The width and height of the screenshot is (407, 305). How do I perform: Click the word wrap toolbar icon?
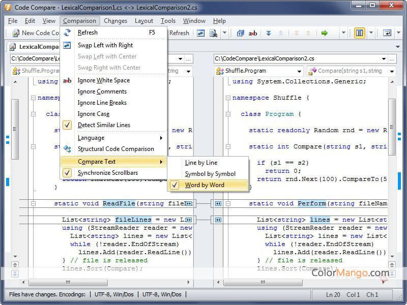(387, 33)
